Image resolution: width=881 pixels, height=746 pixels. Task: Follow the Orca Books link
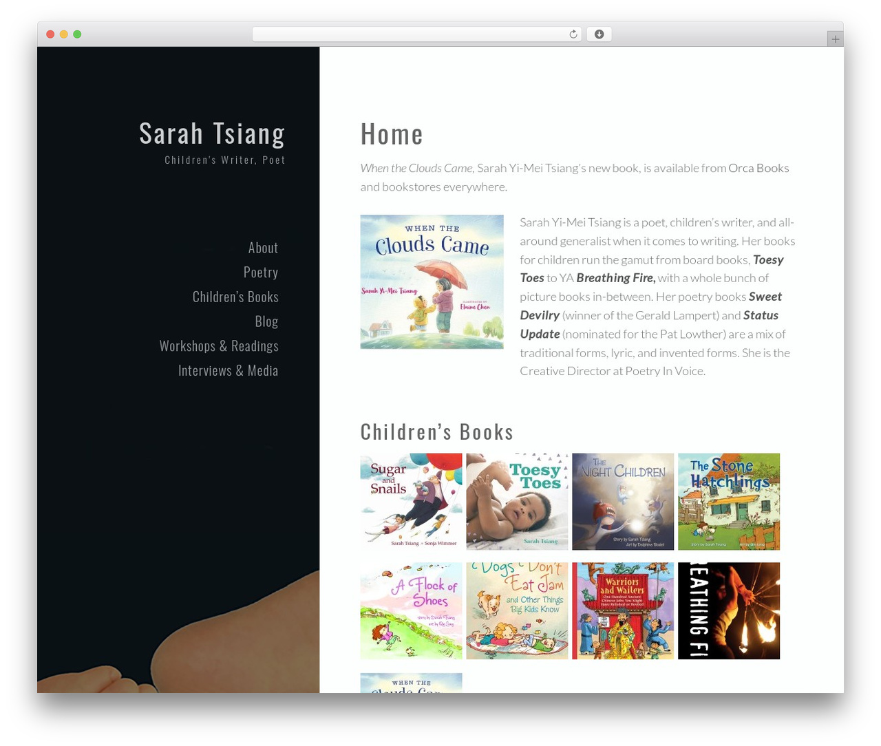pos(758,168)
